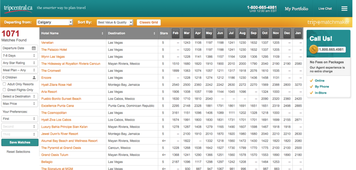
Task: Select the Dec month column
Action: 287,33
